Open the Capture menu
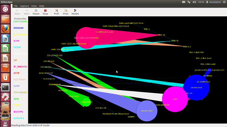 [x=24, y=6]
